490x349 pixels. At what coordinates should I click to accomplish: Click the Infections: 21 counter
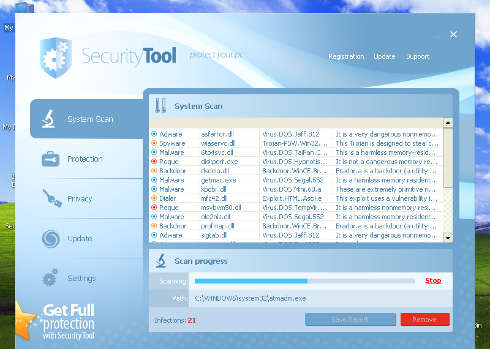click(x=175, y=320)
